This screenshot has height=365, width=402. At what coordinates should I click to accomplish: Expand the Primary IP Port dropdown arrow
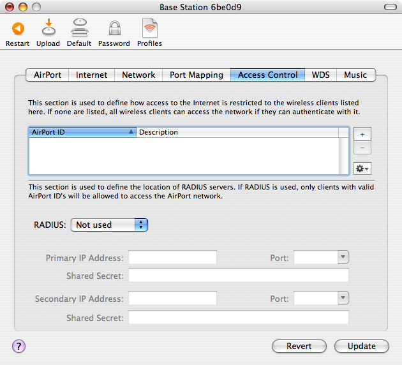343,257
